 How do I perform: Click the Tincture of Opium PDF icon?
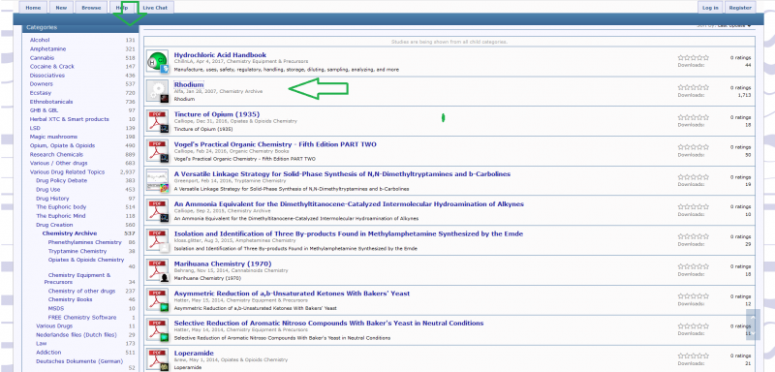158,121
